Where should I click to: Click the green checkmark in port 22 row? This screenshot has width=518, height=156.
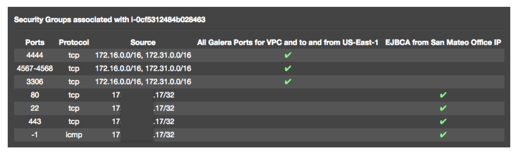click(x=443, y=108)
